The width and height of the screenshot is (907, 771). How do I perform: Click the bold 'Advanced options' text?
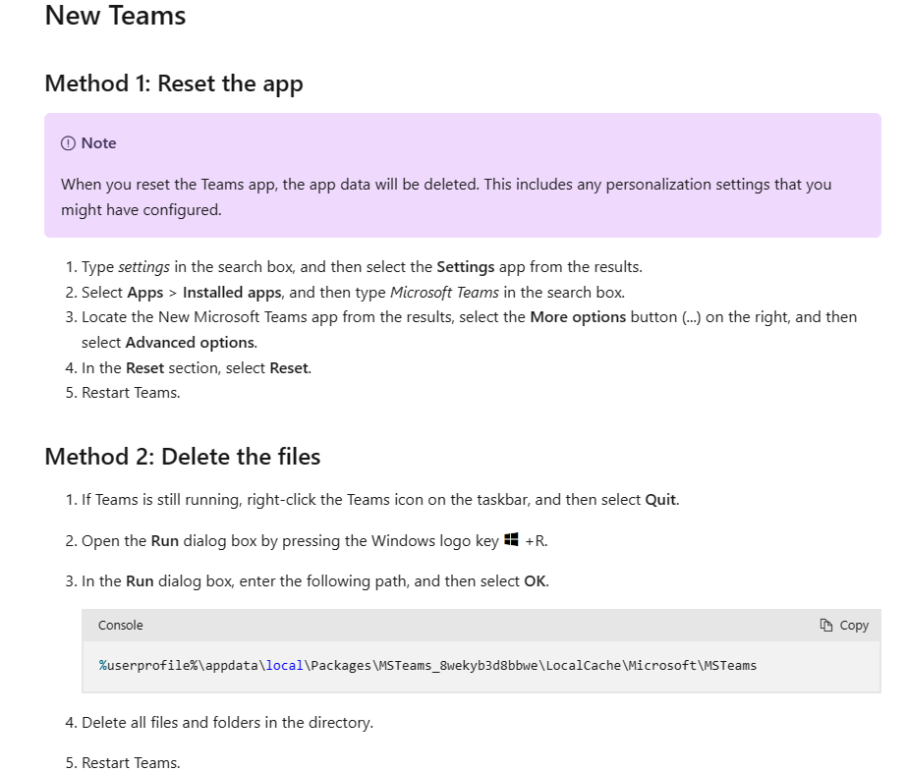tap(190, 343)
